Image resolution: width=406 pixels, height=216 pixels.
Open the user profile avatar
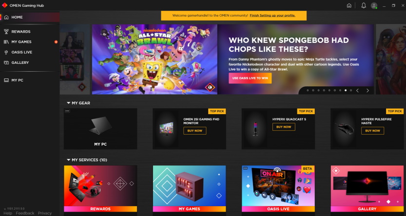374,5
